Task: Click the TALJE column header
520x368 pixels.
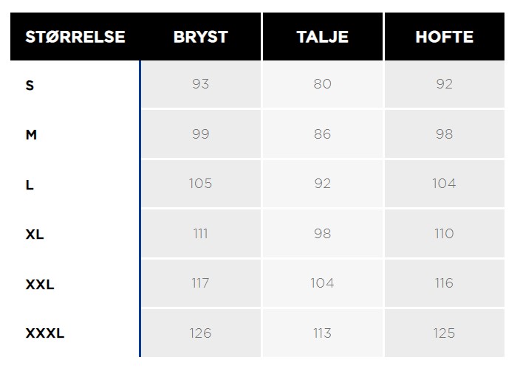Action: [322, 37]
